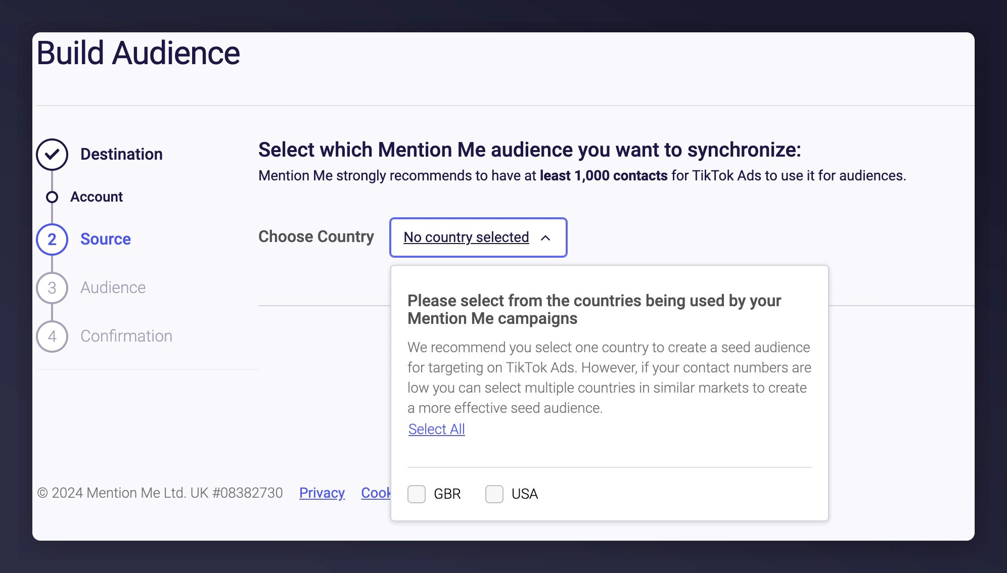
Task: Select the Source step label
Action: (106, 239)
